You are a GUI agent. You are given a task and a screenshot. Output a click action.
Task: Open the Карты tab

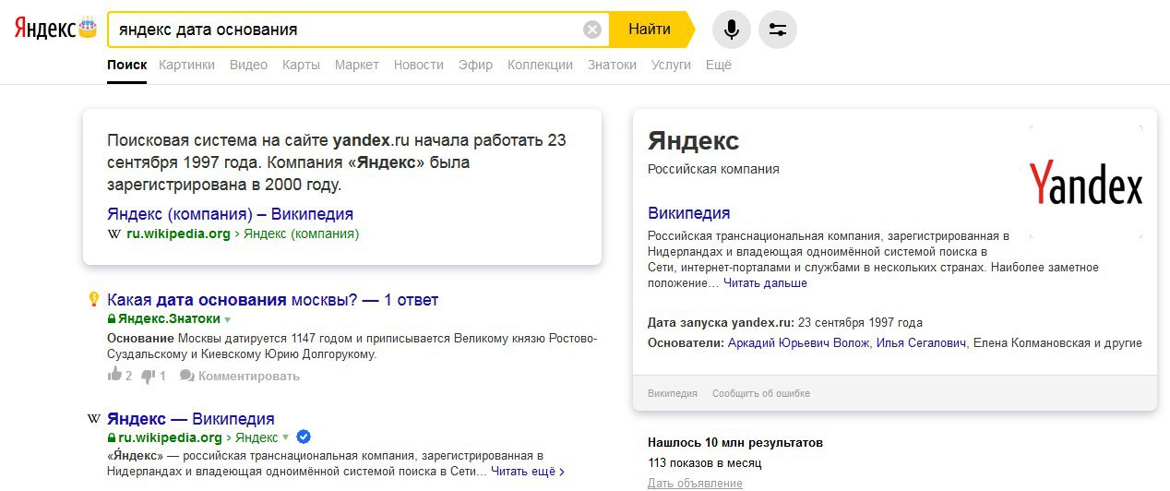[x=301, y=65]
